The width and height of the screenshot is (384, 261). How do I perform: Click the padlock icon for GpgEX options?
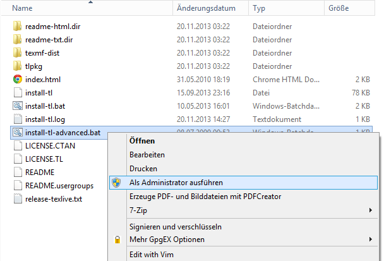tap(117, 240)
